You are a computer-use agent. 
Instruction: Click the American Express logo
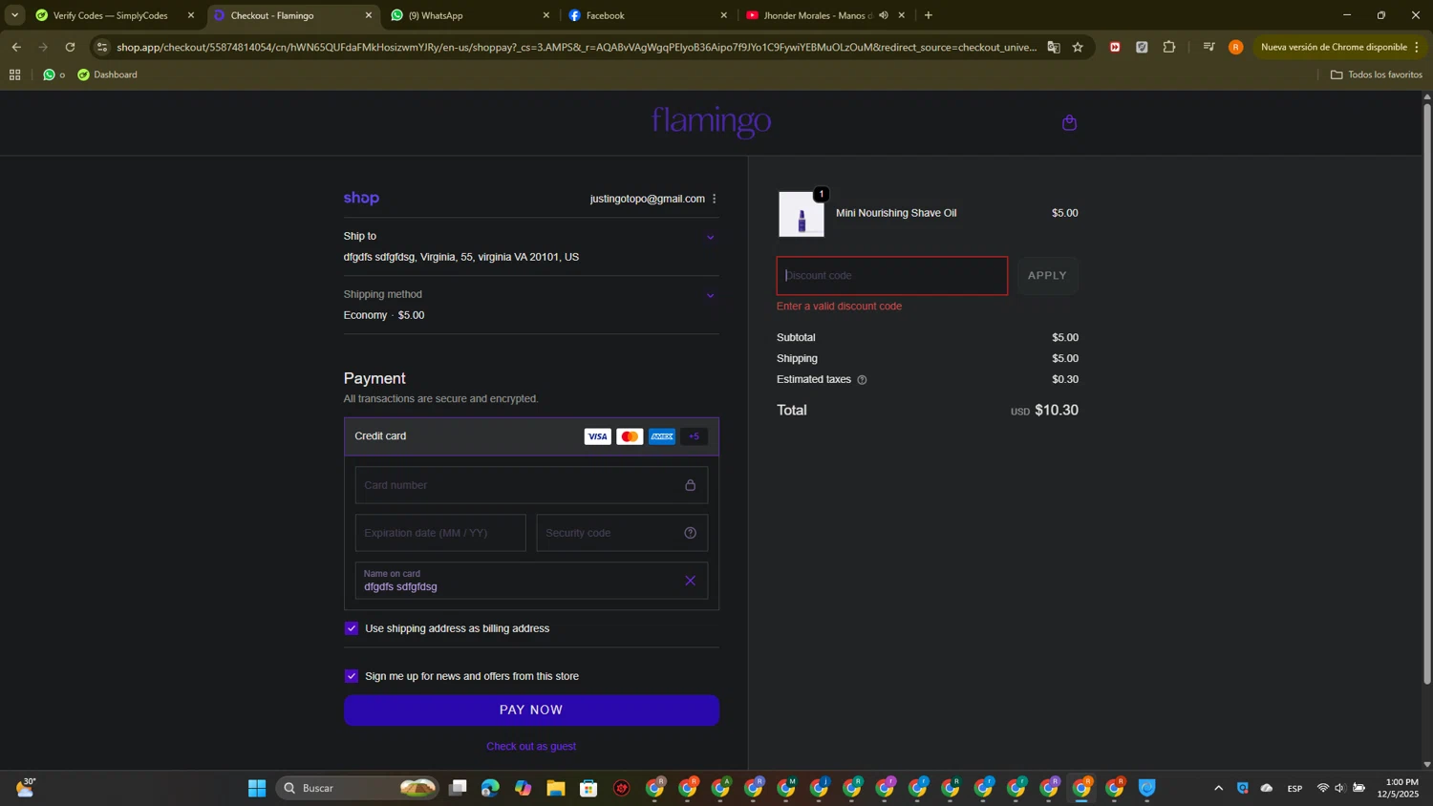(662, 436)
